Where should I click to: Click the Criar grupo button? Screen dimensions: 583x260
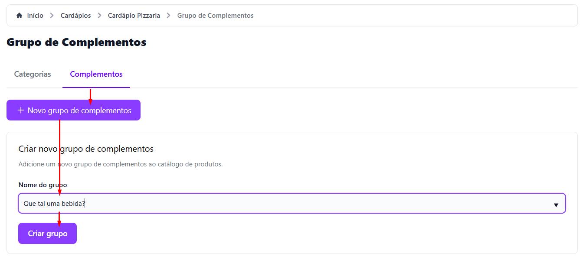pyautogui.click(x=48, y=234)
